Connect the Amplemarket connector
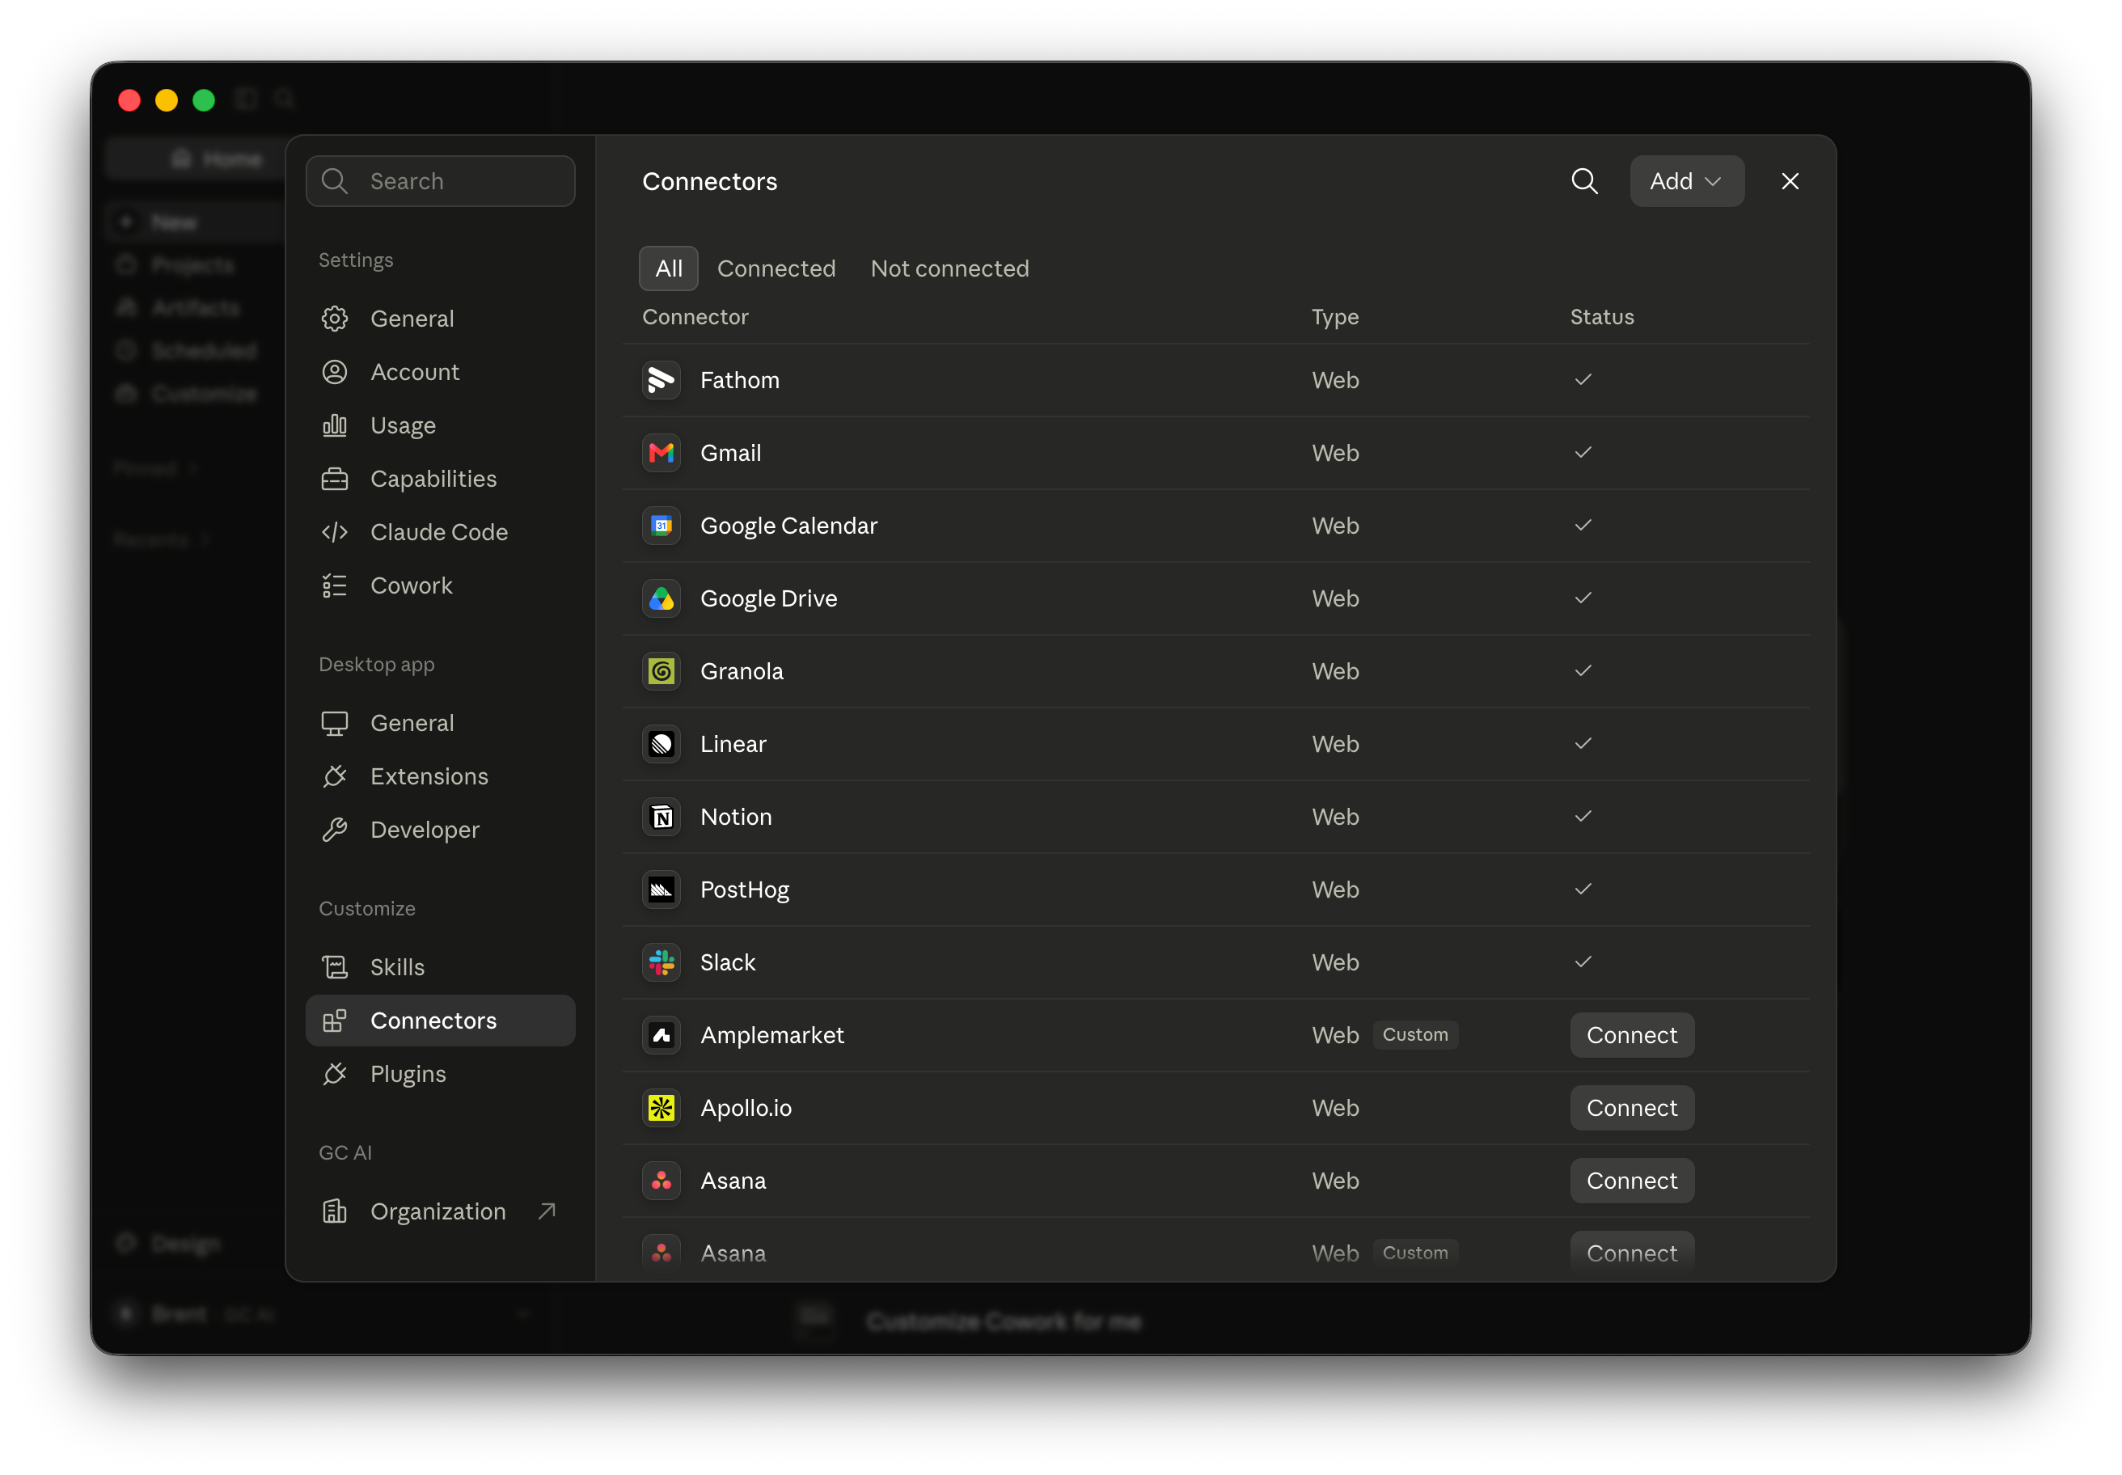The height and width of the screenshot is (1475, 2122). pos(1631,1035)
